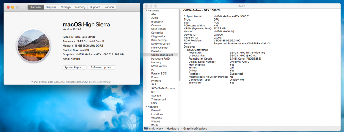Select the Overview tab
The image size is (344, 132).
click(x=35, y=7)
